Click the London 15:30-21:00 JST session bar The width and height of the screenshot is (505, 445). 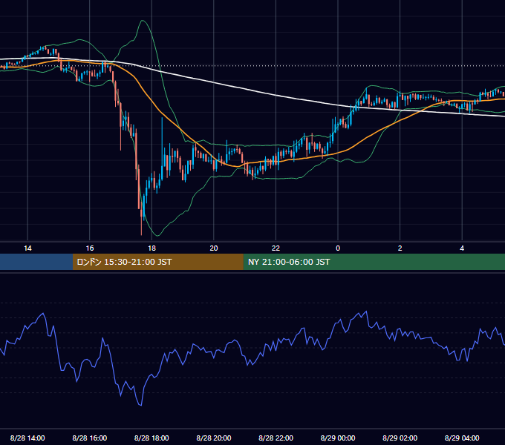point(157,262)
